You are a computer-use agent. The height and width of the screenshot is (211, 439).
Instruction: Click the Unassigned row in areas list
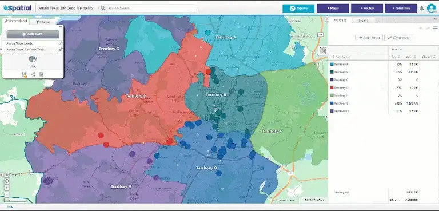(x=384, y=192)
